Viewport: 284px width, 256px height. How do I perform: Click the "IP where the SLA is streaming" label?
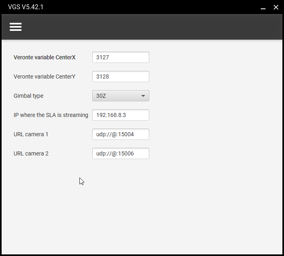[51, 115]
